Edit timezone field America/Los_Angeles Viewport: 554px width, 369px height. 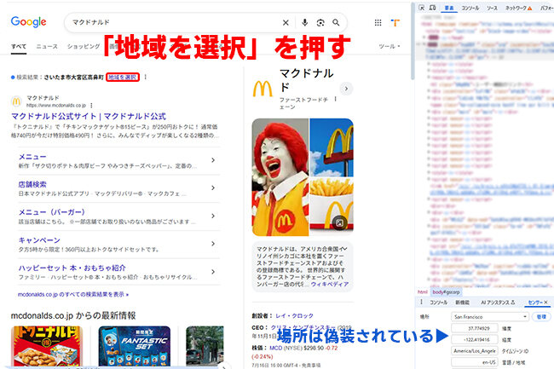click(475, 350)
